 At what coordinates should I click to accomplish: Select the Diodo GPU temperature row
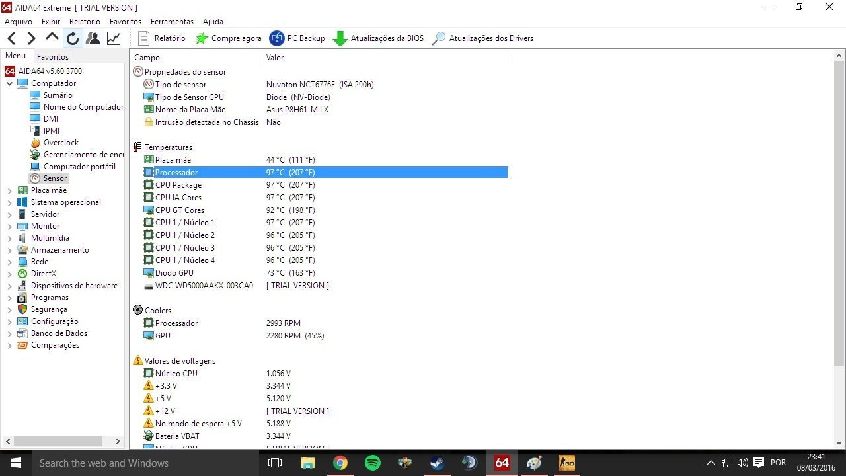click(325, 273)
